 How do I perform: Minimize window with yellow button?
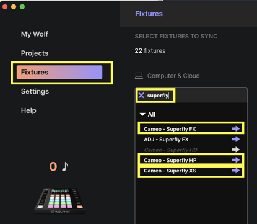tap(14, 7)
